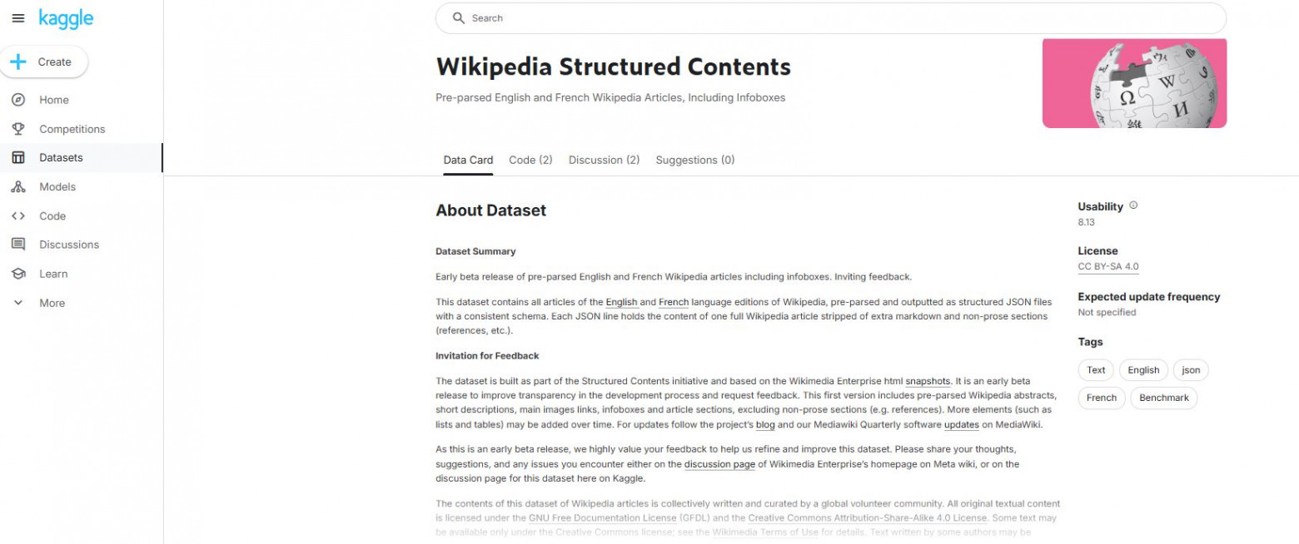Screen dimensions: 1299x544
Task: Follow the snapshots hyperlink
Action: tap(928, 382)
